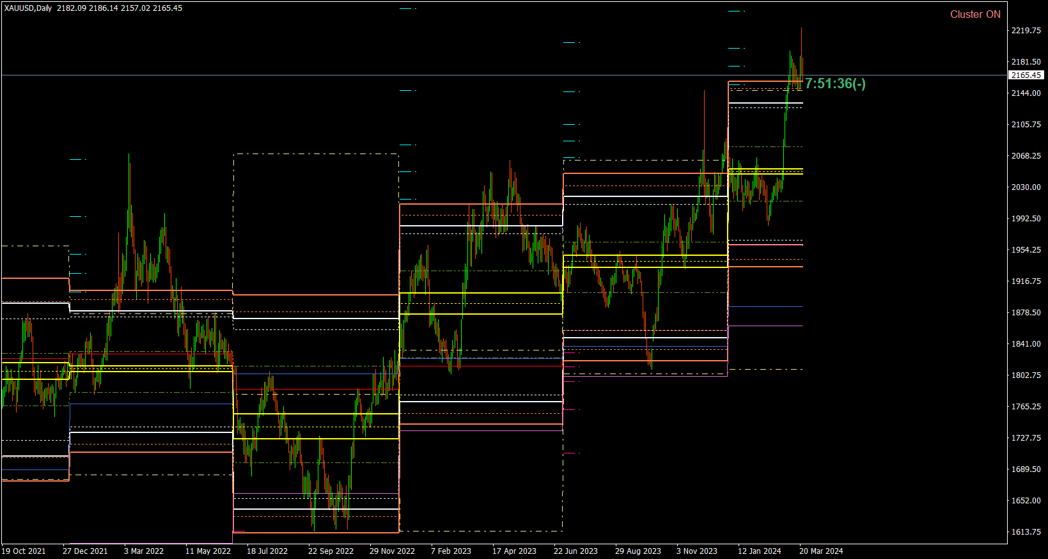
Task: Select the current price label 2165.45
Action: pyautogui.click(x=1026, y=75)
